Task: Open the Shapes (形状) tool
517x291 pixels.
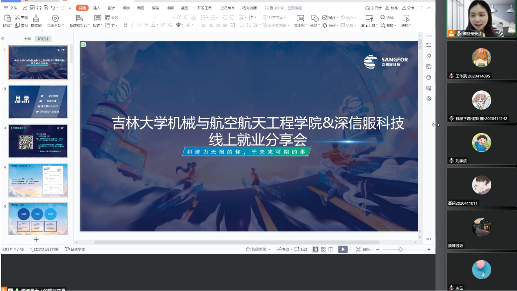Action: [315, 18]
